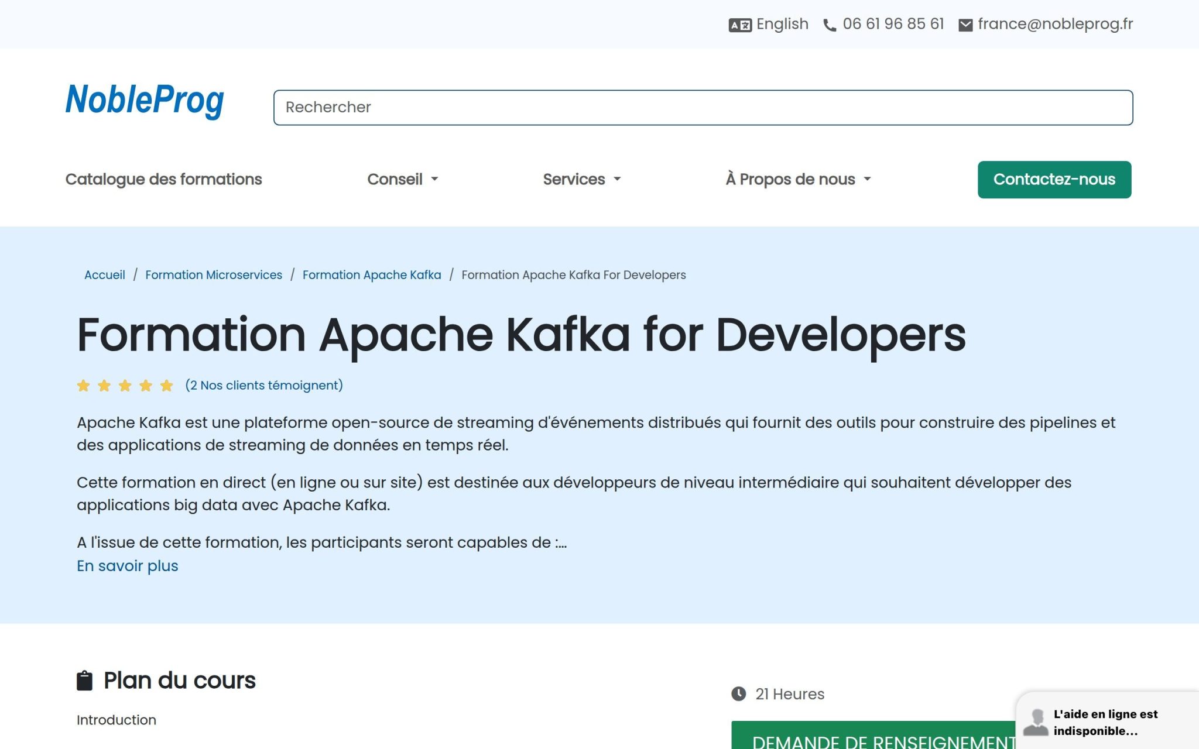1199x749 pixels.
Task: Click the clock icon beside 21 Heures
Action: point(739,694)
